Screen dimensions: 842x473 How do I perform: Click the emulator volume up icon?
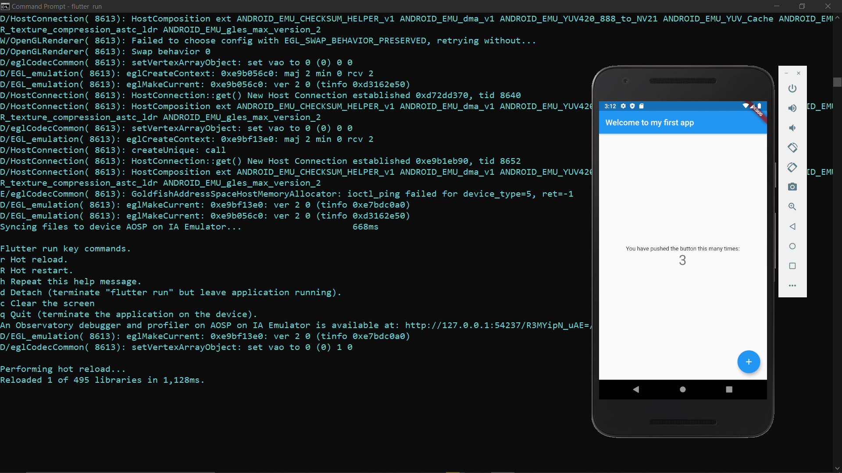792,108
